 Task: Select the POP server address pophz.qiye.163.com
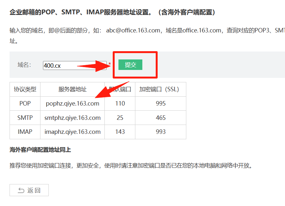click(x=73, y=103)
